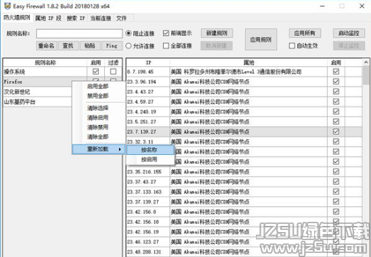Choose 清除启用 from the context menu
The width and height of the screenshot is (371, 257).
point(98,118)
